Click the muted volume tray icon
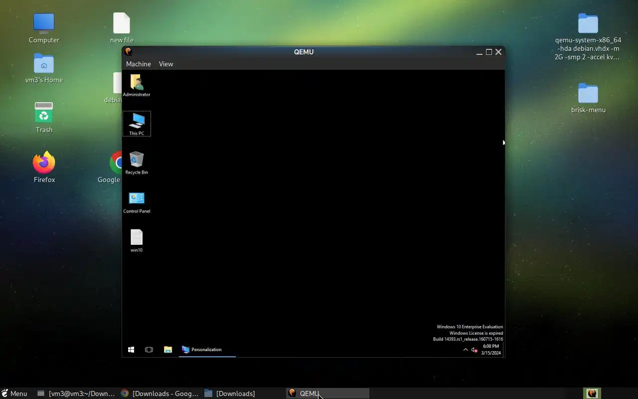Viewport: 638px width, 399px height. click(475, 350)
